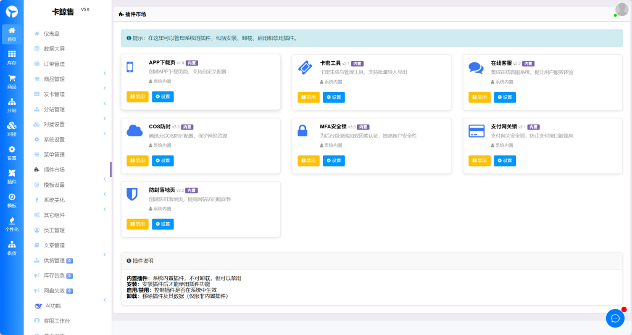This screenshot has height=335, width=632.
Task: Expand the 系统美化 submenu chevron
Action: (x=105, y=194)
